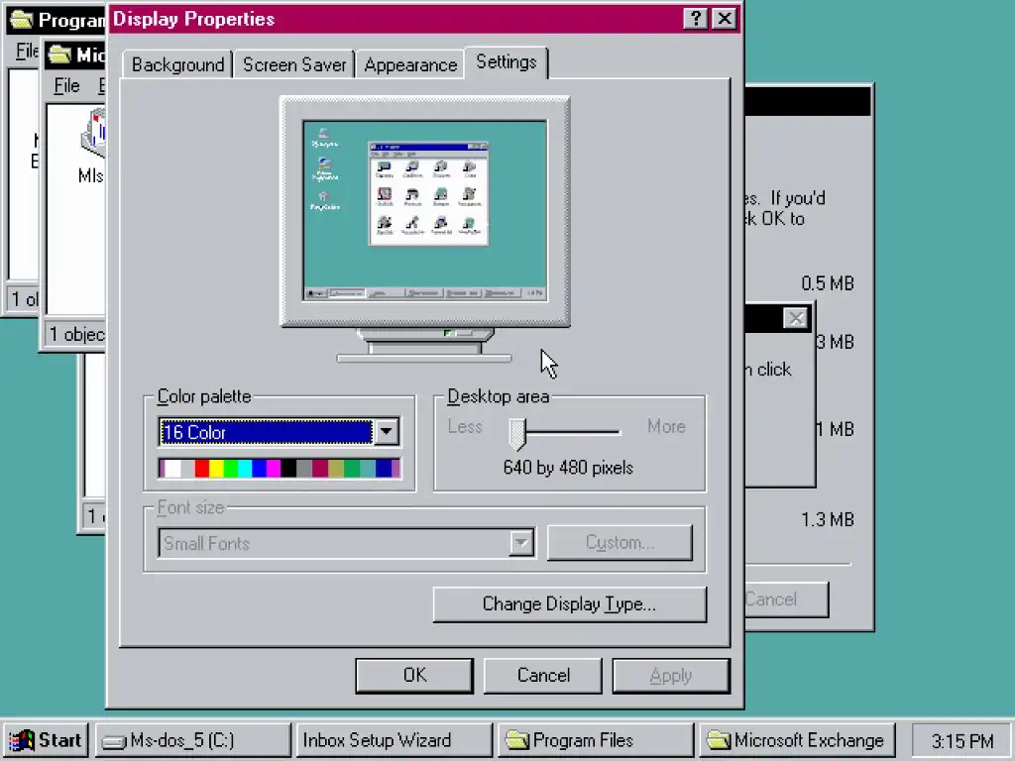Select the Appearance tab

(410, 64)
